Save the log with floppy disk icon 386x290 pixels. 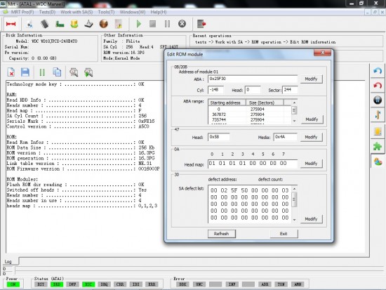[25, 72]
